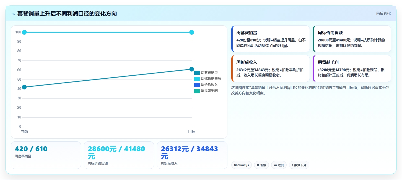Open the 周标价销售额 explanation card

click(x=352, y=39)
